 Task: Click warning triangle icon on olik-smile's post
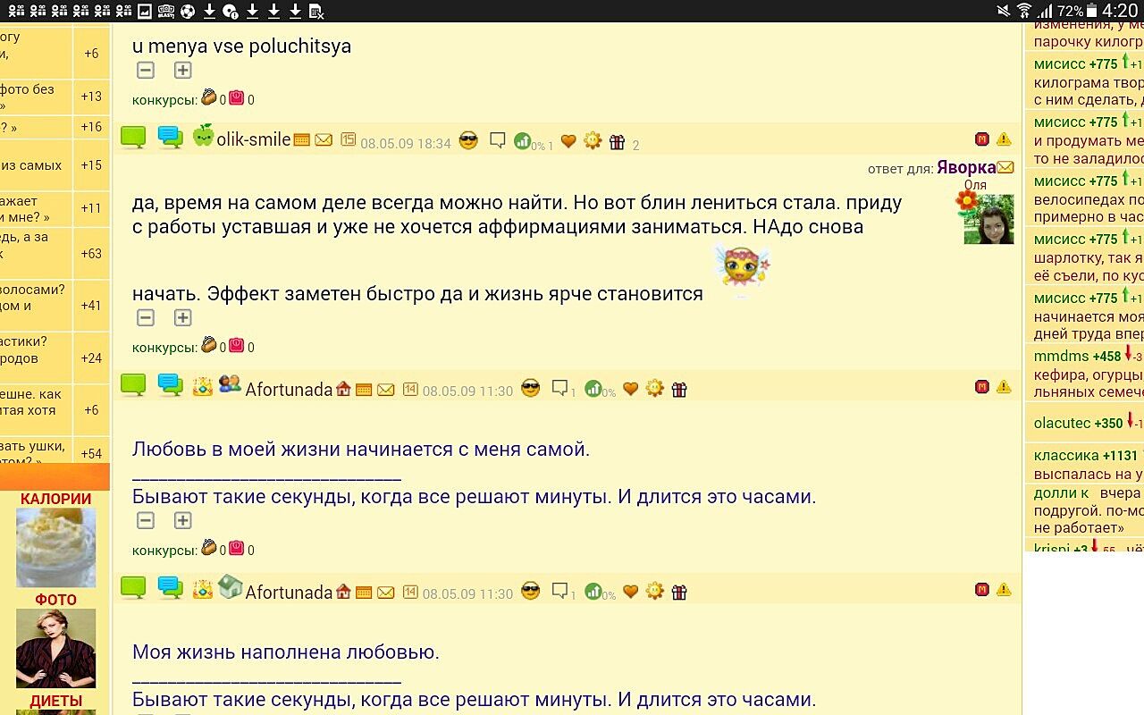pyautogui.click(x=1004, y=139)
